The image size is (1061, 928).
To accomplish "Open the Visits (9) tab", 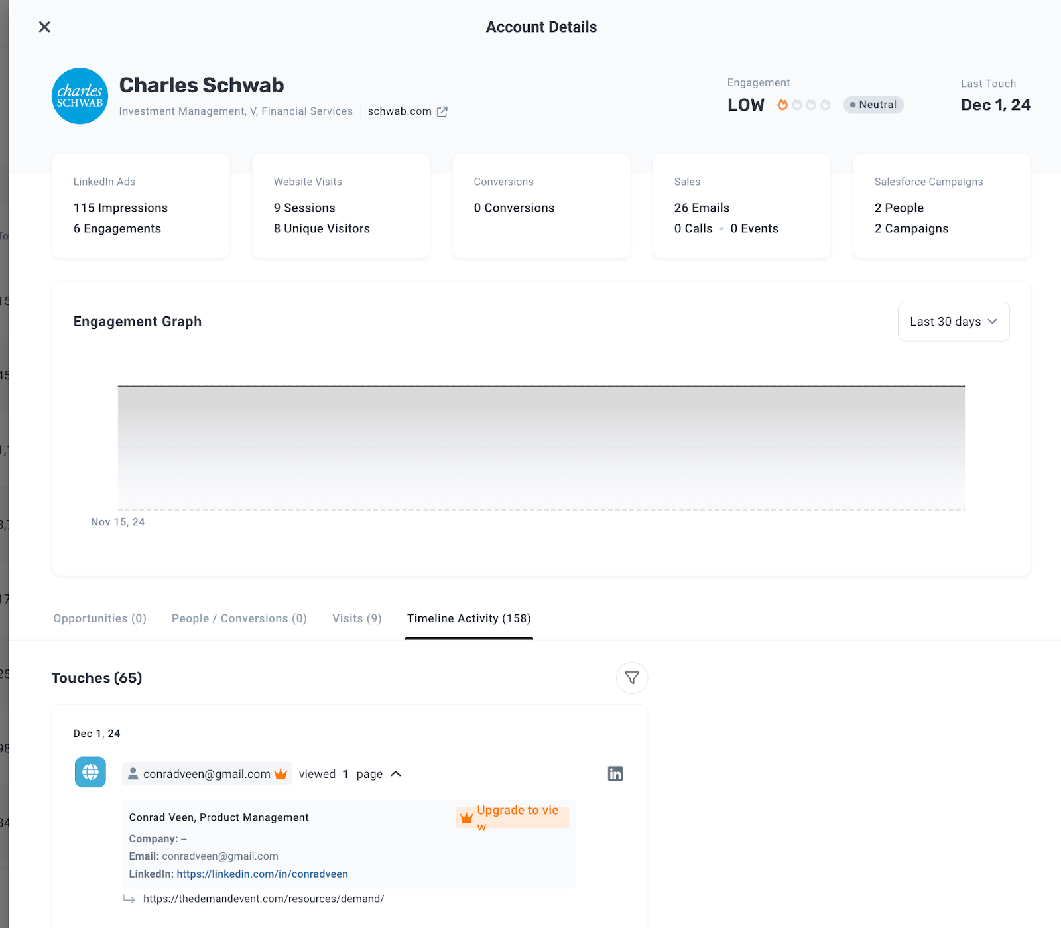I will coord(357,618).
